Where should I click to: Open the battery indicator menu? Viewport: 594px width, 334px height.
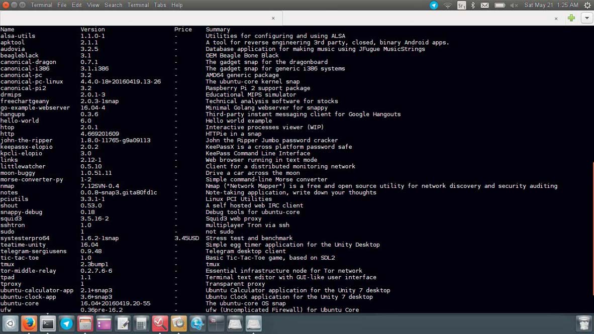pos(500,6)
